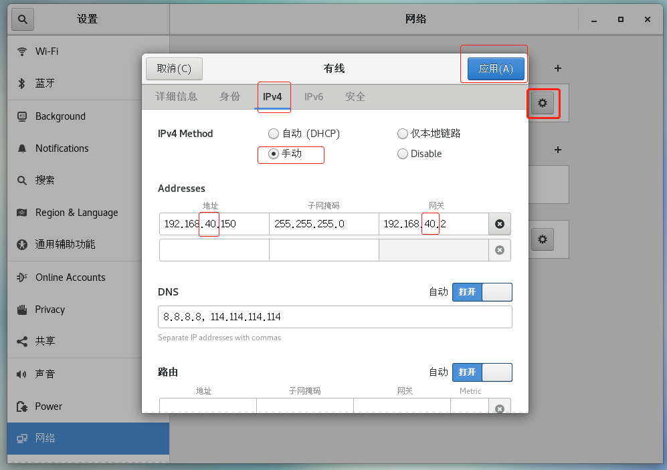This screenshot has height=470, width=667.
Task: Click the Privacy hand icon
Action: click(21, 310)
